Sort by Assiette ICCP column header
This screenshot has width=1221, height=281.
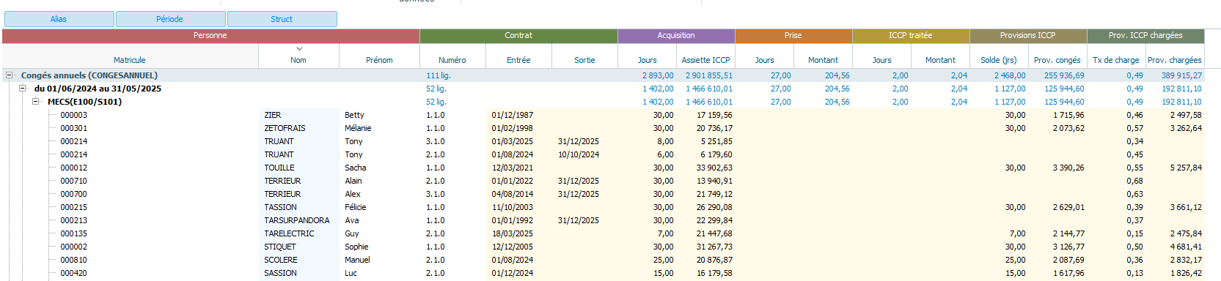(705, 60)
